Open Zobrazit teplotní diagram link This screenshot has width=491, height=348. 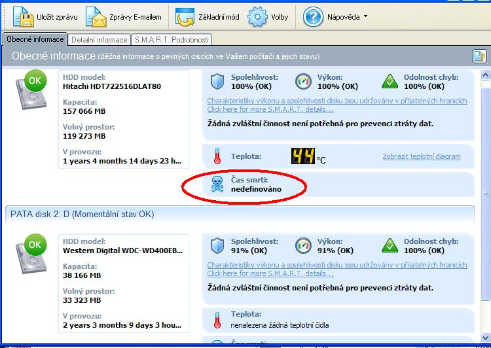tap(421, 156)
